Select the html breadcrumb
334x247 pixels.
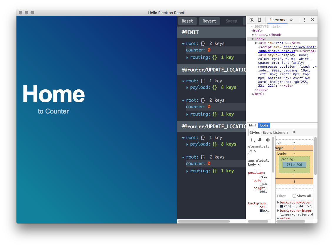[253, 125]
